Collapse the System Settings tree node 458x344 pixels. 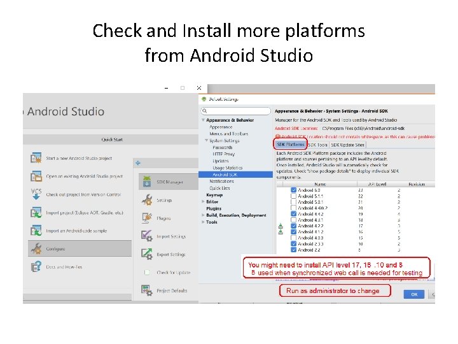[x=206, y=140]
